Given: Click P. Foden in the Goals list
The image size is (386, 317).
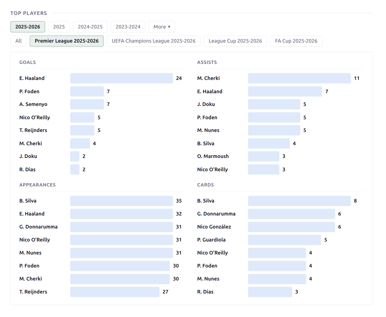Looking at the screenshot, I should [x=29, y=92].
